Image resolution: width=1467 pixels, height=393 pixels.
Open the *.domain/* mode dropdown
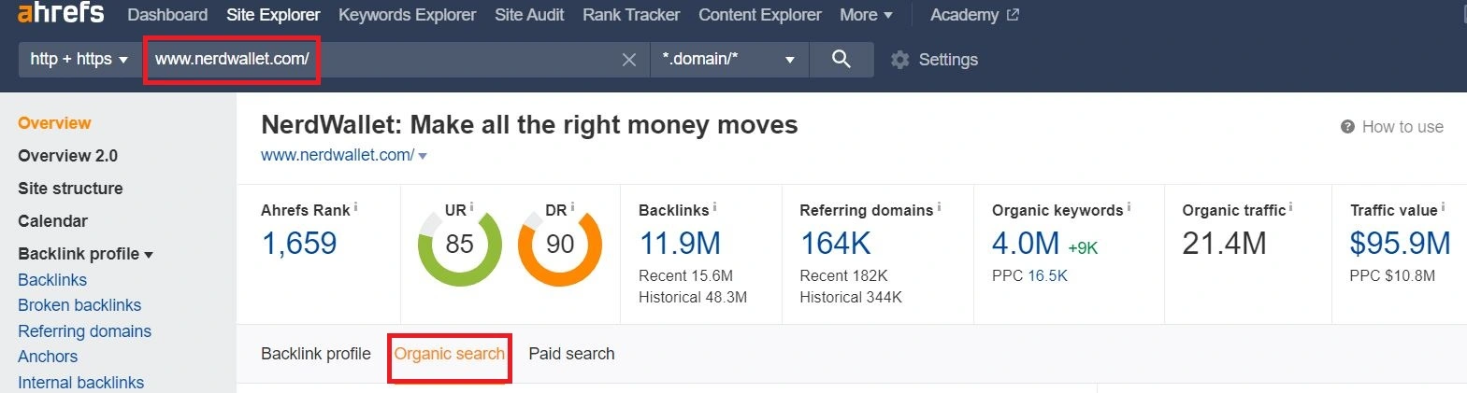click(x=729, y=59)
